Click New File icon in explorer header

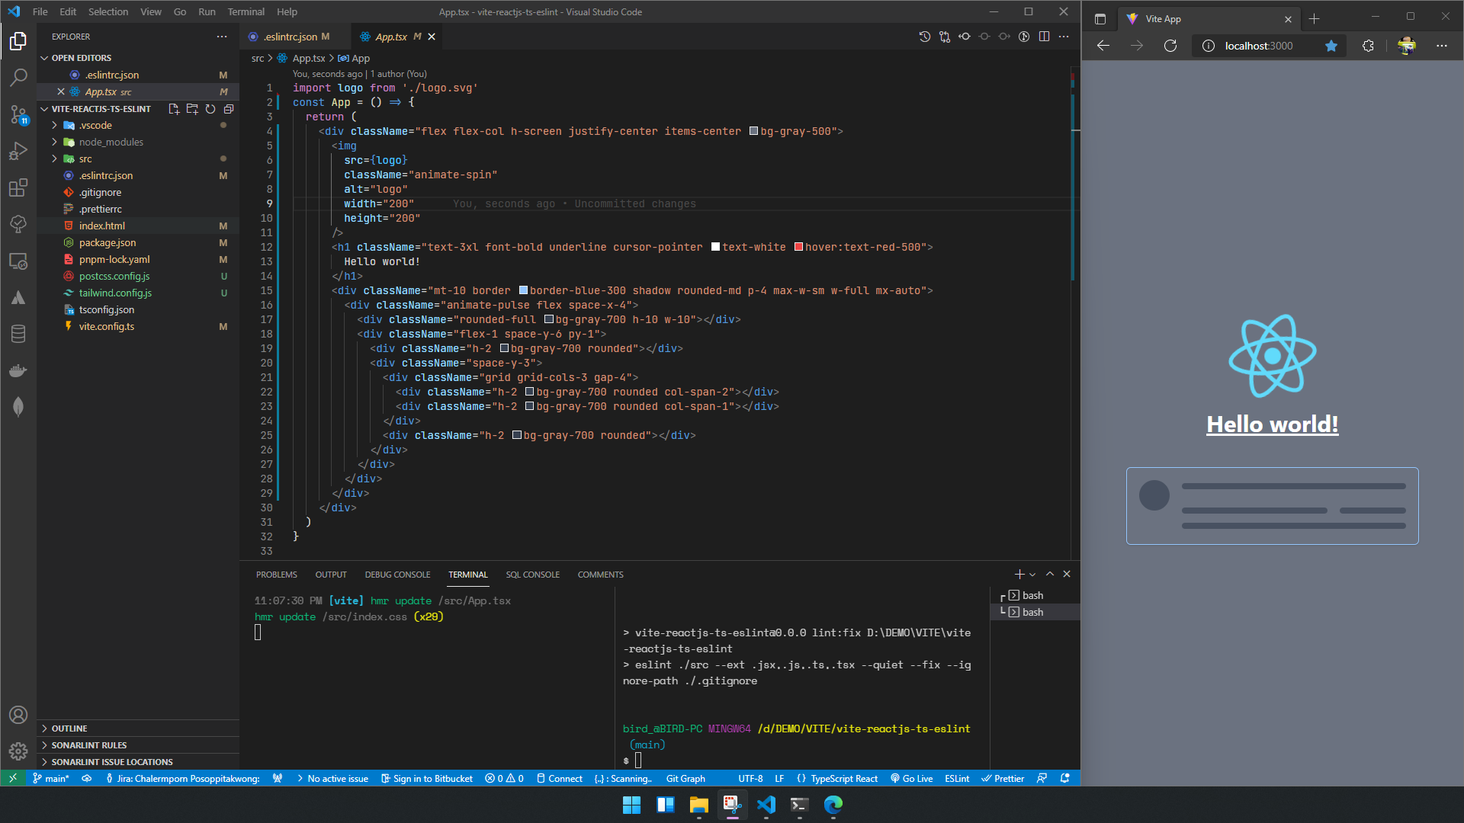pos(174,109)
